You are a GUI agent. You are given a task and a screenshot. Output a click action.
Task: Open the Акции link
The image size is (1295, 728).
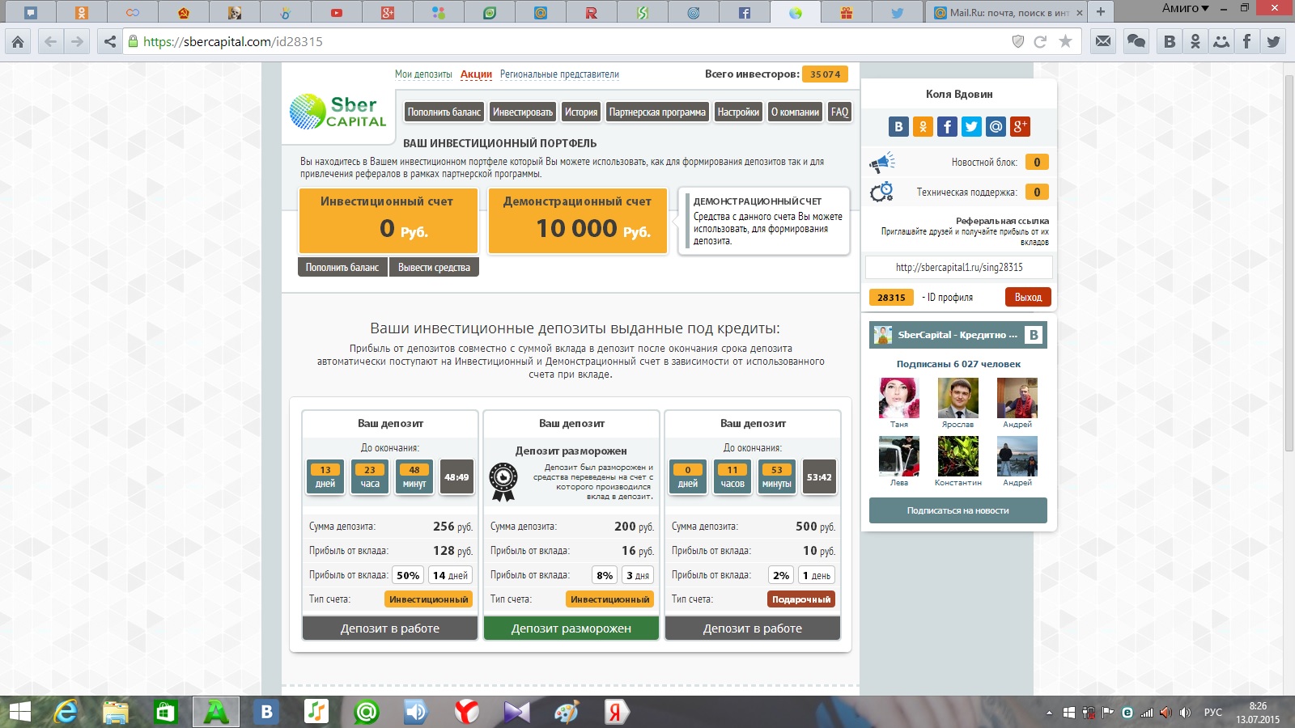coord(476,74)
